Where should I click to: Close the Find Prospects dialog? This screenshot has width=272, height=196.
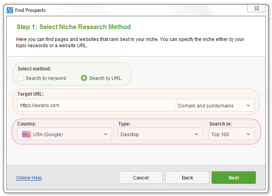(x=256, y=8)
